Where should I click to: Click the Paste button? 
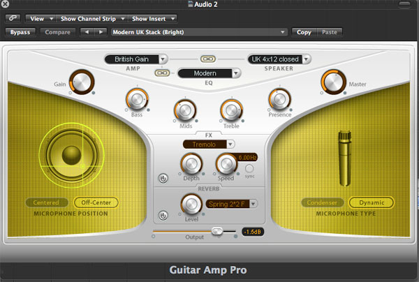[329, 32]
